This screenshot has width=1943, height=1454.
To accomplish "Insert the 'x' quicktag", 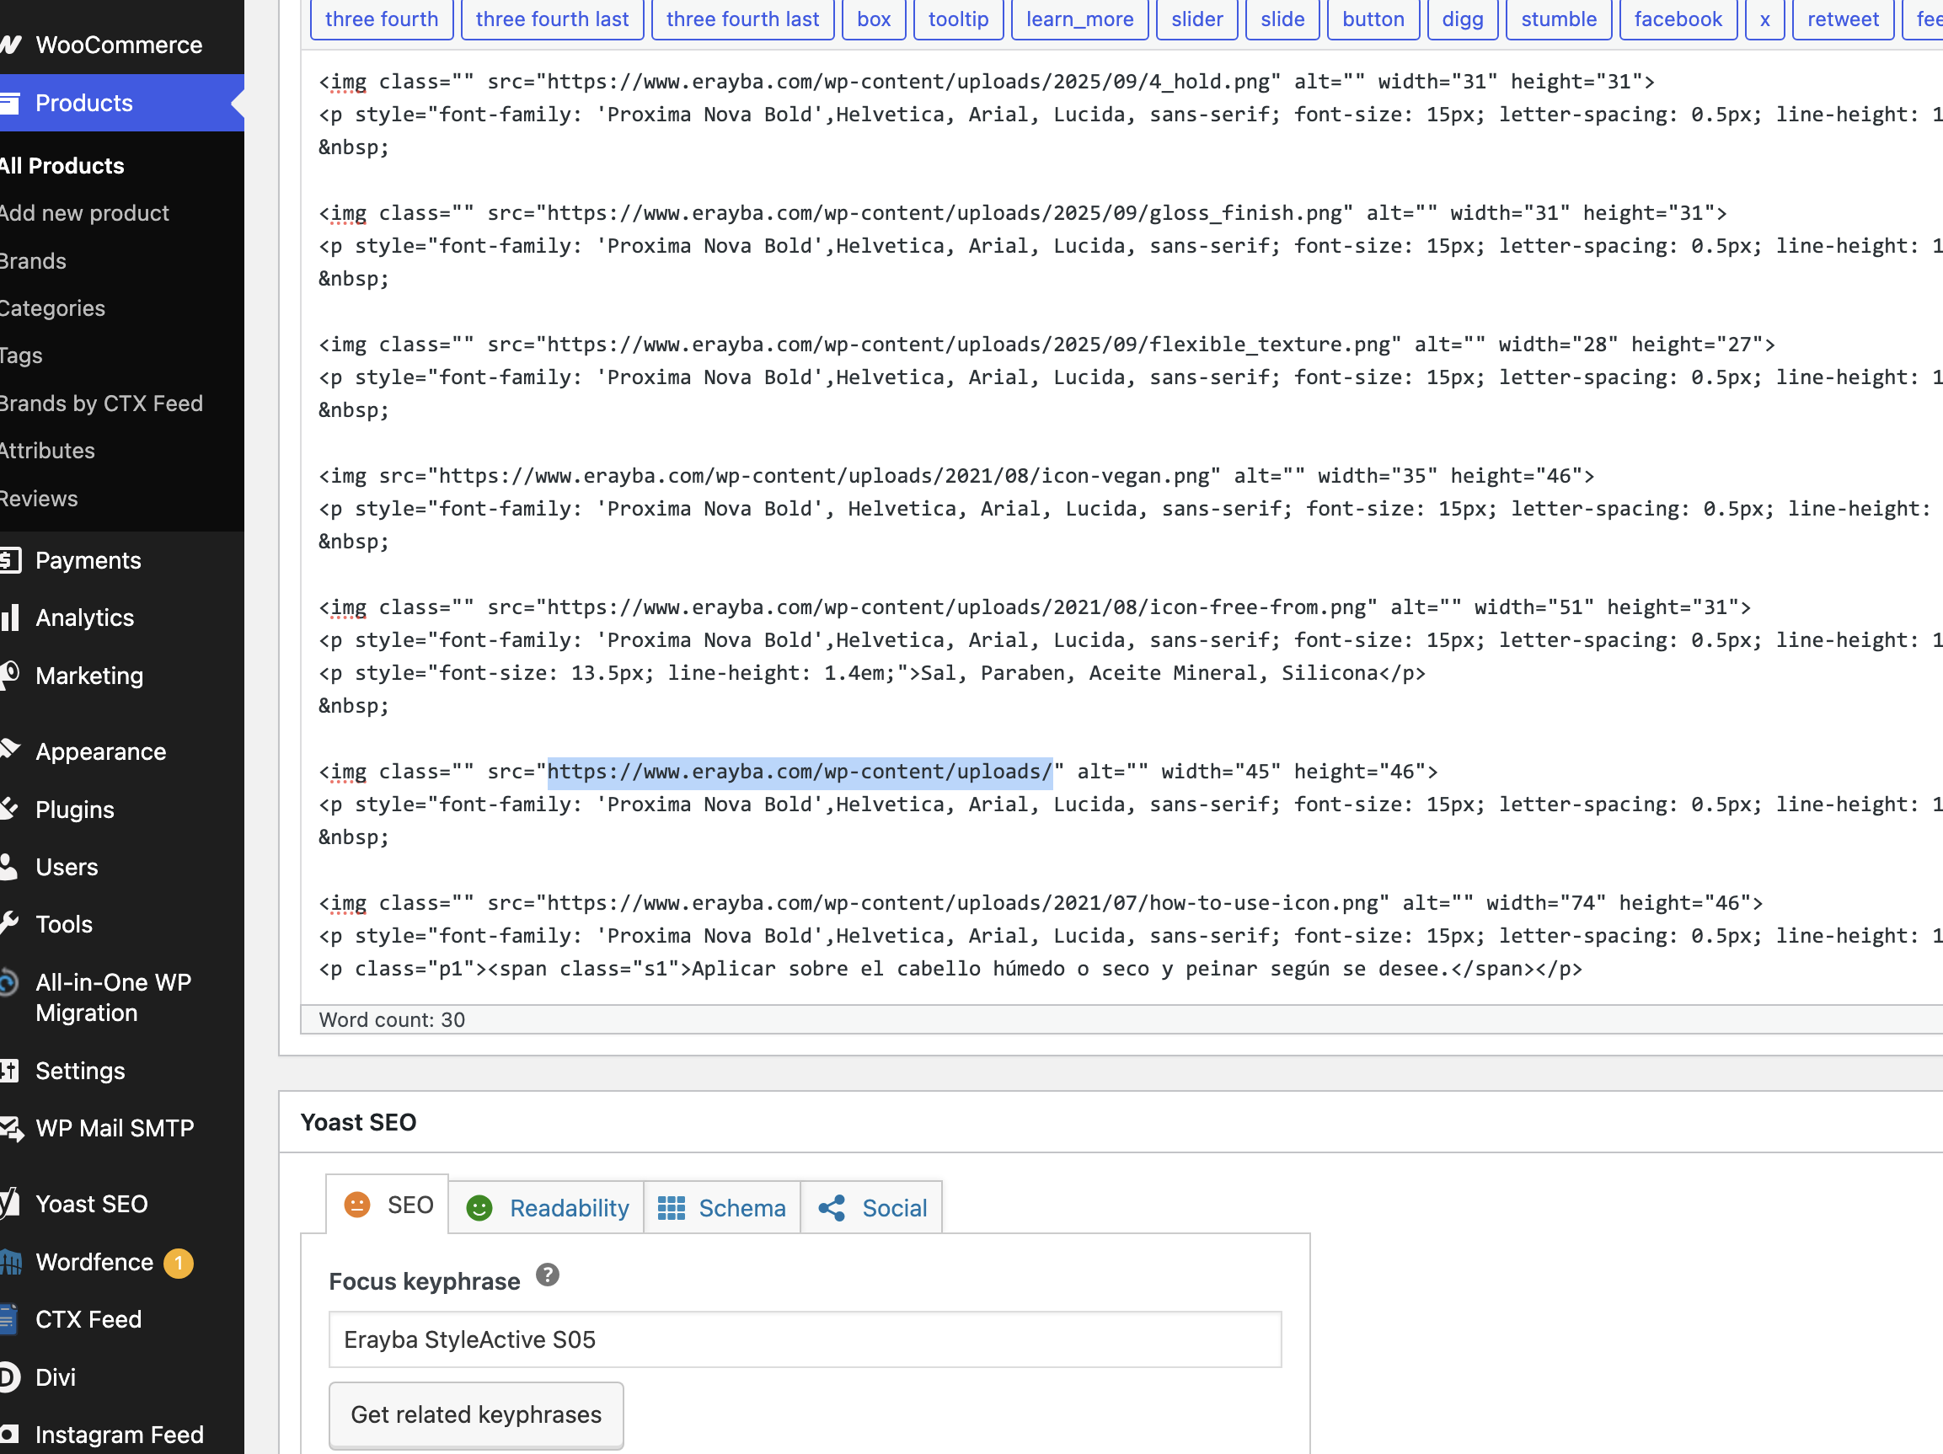I will click(x=1764, y=19).
